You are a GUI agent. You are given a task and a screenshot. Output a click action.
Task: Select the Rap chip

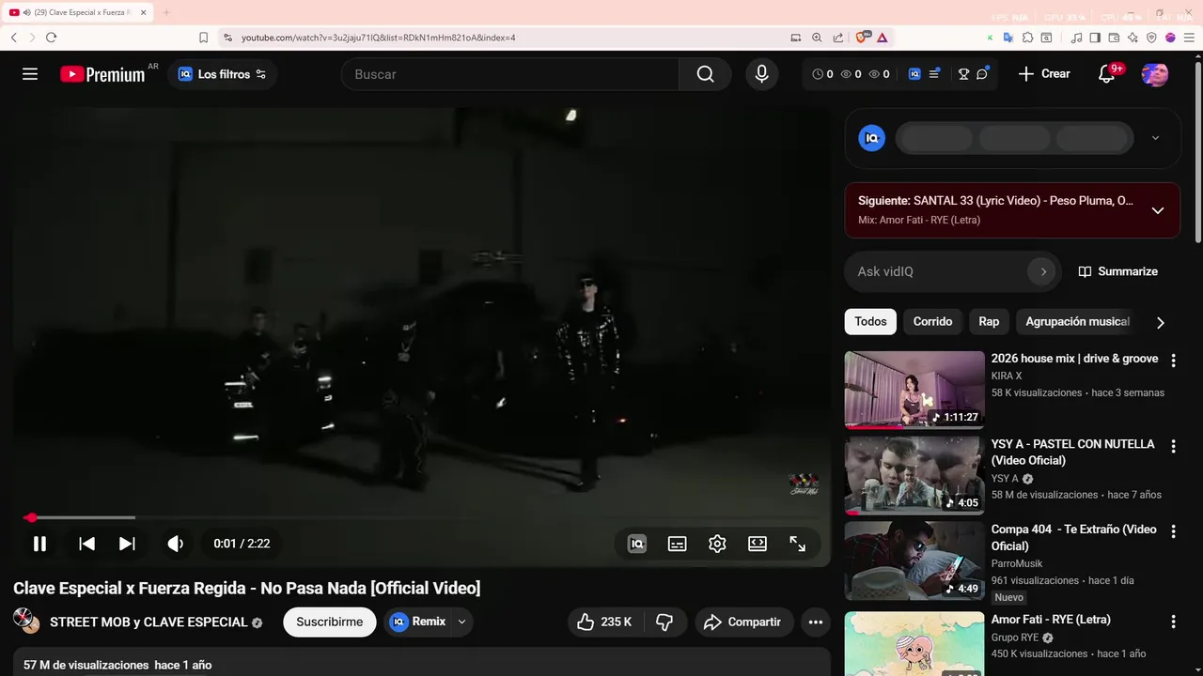989,321
